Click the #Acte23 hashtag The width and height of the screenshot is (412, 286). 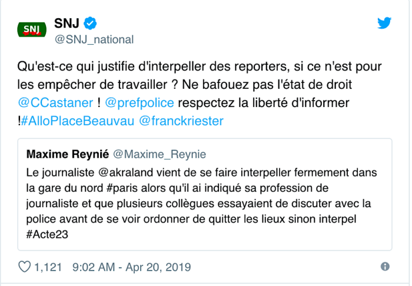click(47, 234)
